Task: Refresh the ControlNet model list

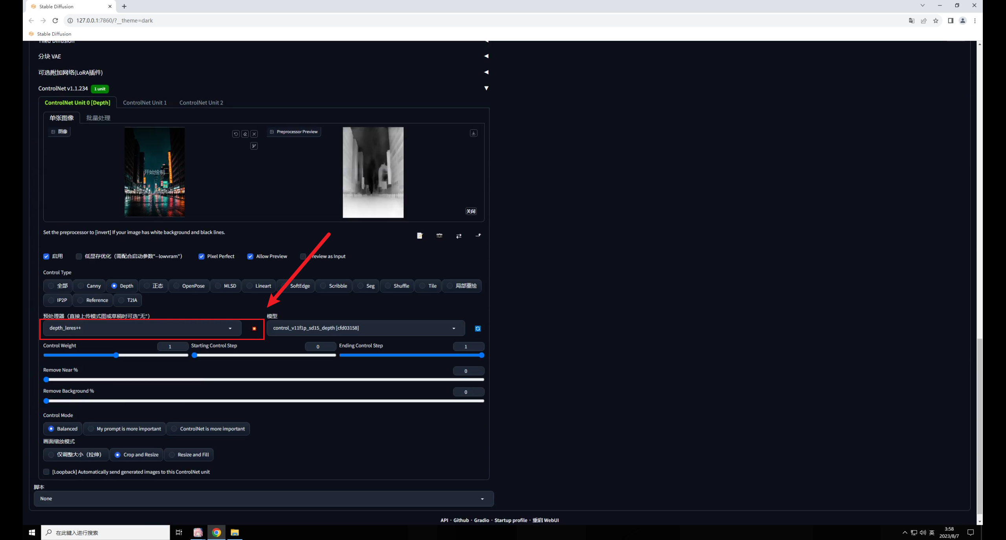Action: [x=478, y=329]
